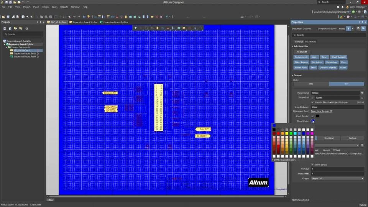Open the selection filter funnel icon in Properties
The width and height of the screenshot is (368, 207).
click(x=348, y=28)
